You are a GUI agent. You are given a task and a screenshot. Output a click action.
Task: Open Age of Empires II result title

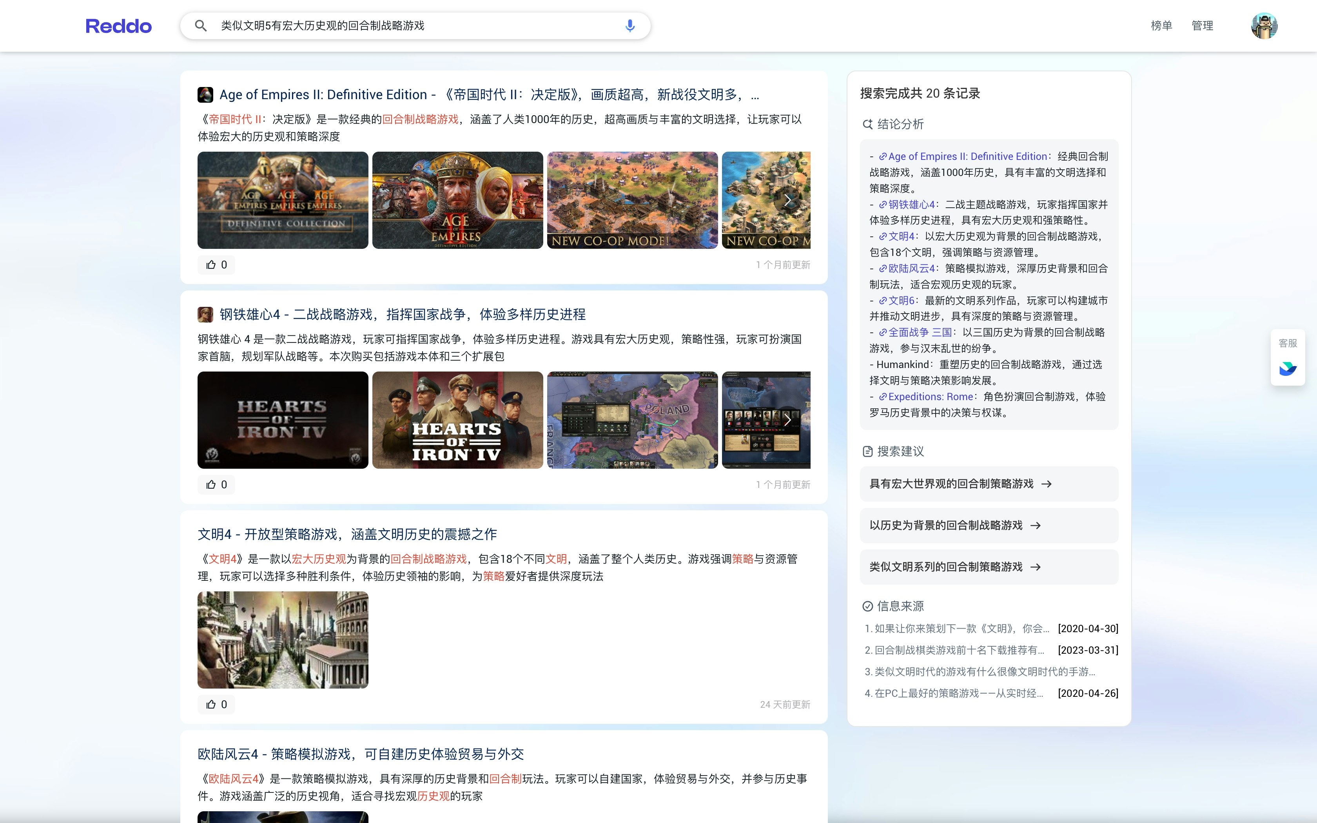point(489,95)
